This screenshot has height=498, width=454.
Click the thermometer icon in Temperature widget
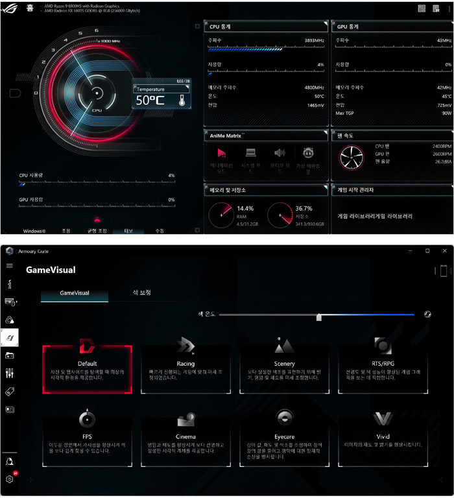point(182,101)
